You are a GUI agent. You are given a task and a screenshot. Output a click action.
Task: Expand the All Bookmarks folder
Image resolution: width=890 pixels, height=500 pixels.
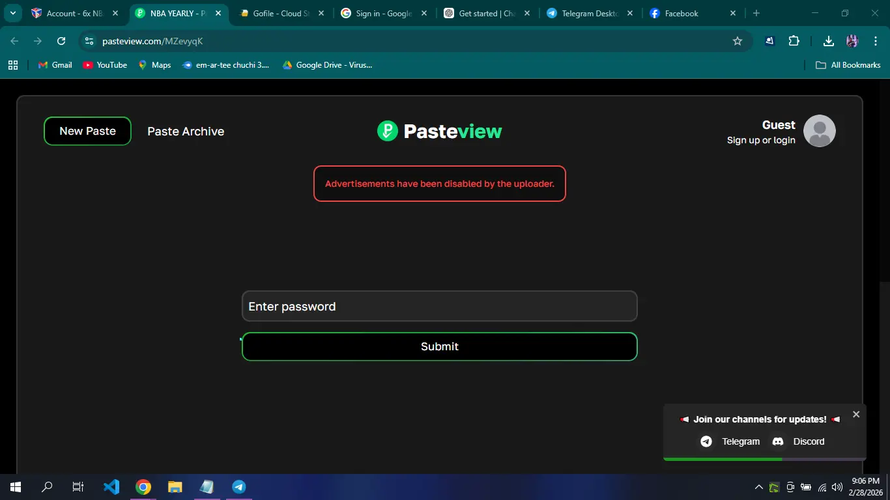tap(848, 65)
